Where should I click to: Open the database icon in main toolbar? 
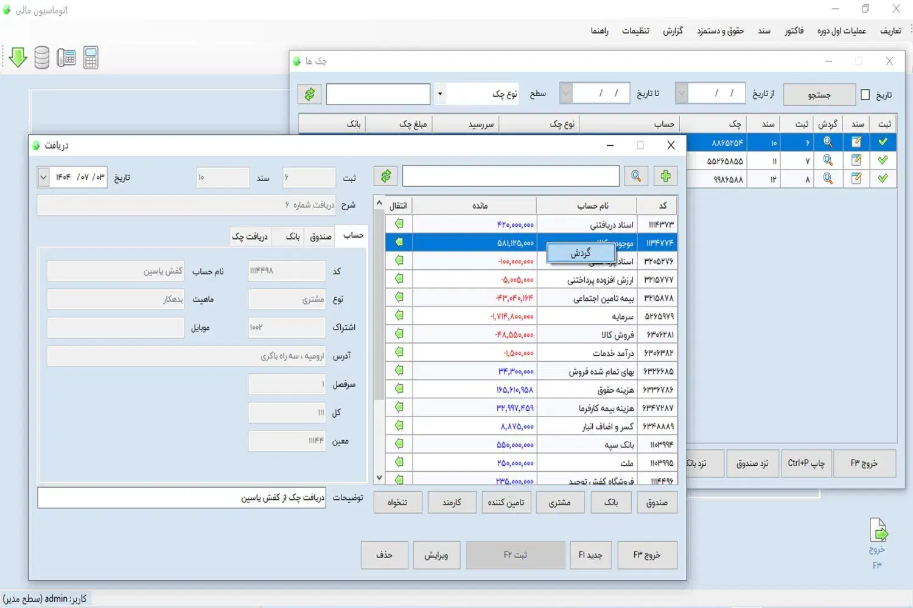(x=41, y=58)
